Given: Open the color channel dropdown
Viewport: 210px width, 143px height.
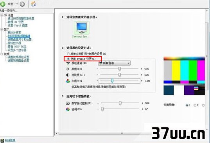Looking at the screenshot, I should (114, 63).
